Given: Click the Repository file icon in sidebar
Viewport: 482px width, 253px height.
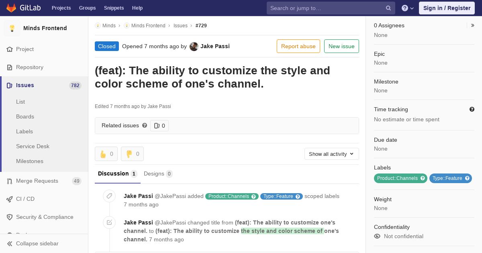Looking at the screenshot, I should [x=10, y=67].
